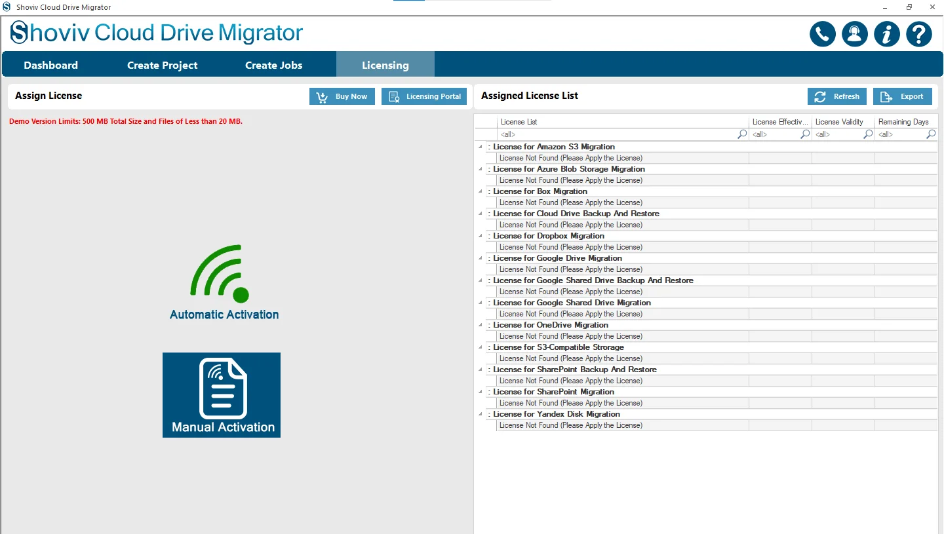Click the Assign License heading
The height and width of the screenshot is (534, 944).
tap(49, 96)
